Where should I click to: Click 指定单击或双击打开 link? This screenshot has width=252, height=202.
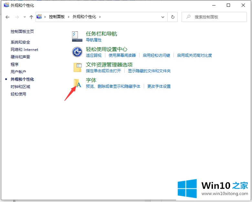103,71
